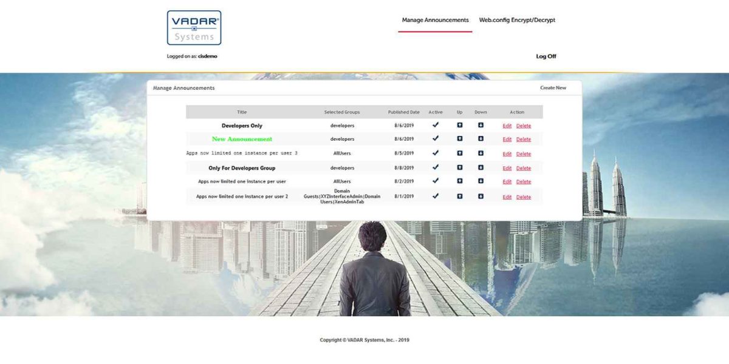Image resolution: width=729 pixels, height=364 pixels.
Task: Click the up arrow for "Only For Developers Group"
Action: (x=460, y=167)
